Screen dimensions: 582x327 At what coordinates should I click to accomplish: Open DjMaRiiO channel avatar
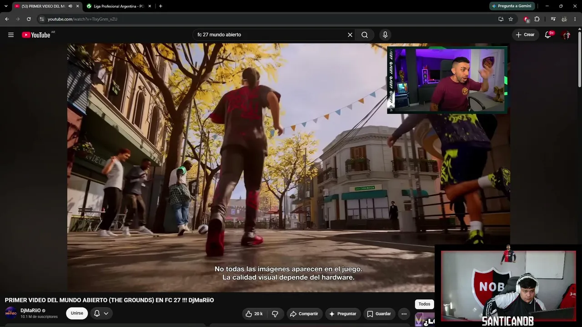pyautogui.click(x=11, y=313)
